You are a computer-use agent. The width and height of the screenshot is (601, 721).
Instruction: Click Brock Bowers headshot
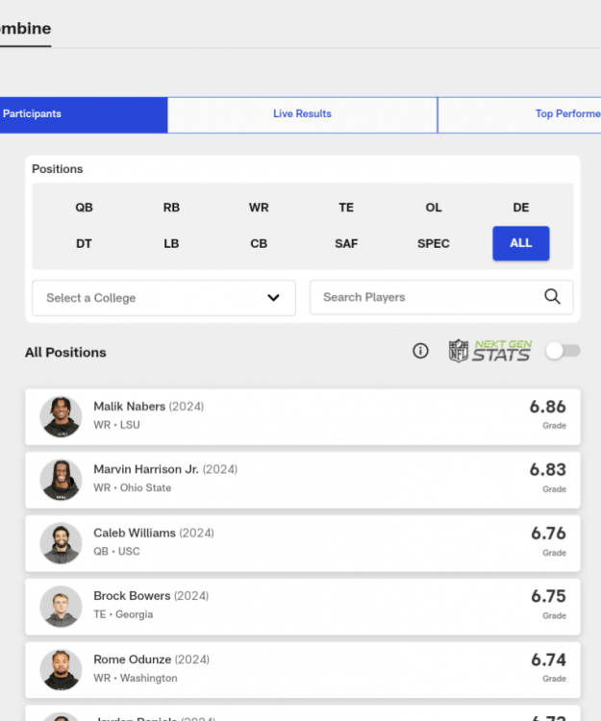point(61,607)
